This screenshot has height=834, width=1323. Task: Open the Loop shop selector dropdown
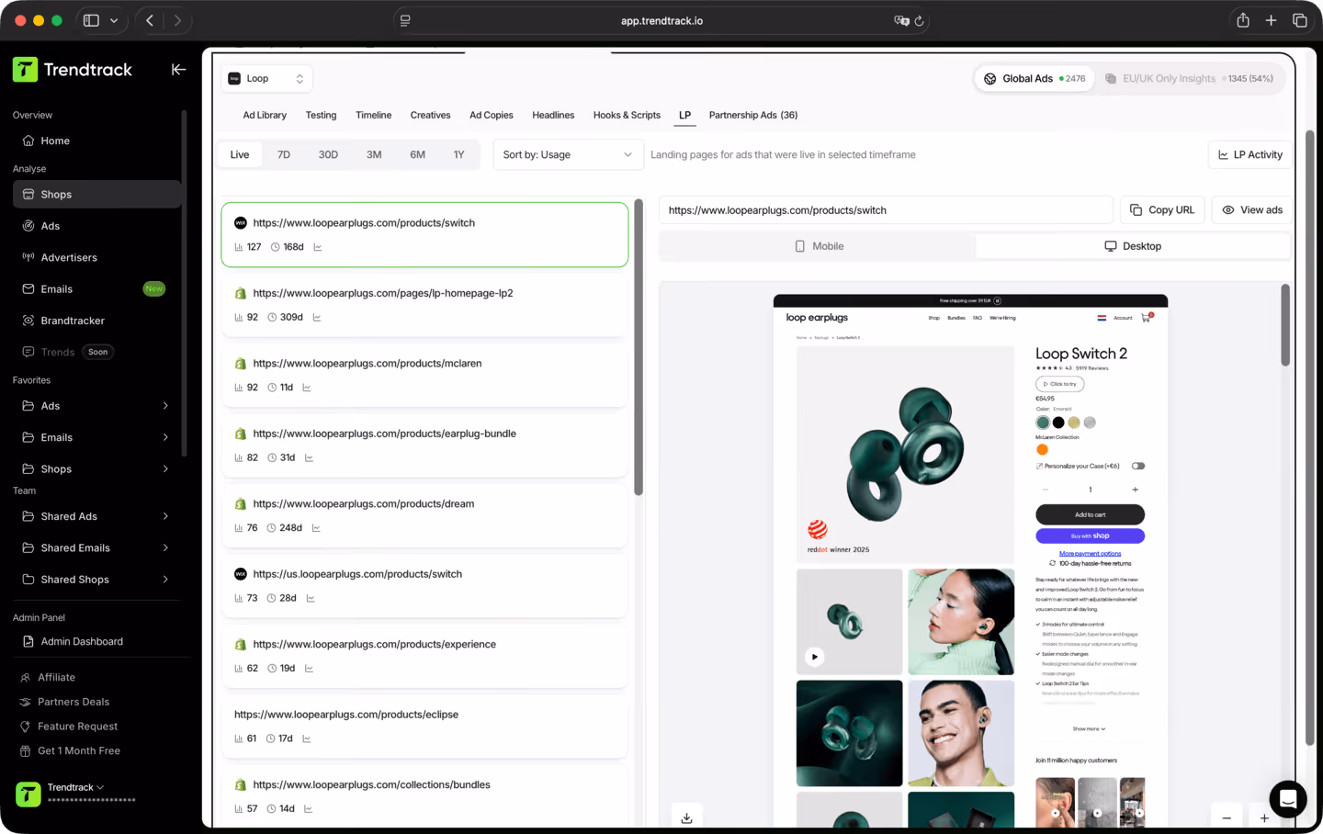click(x=266, y=78)
